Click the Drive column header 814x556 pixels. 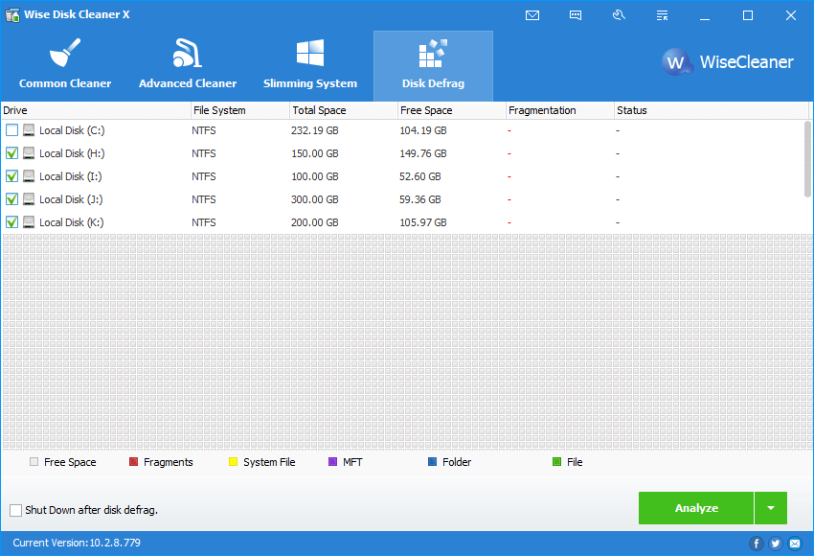click(x=96, y=110)
